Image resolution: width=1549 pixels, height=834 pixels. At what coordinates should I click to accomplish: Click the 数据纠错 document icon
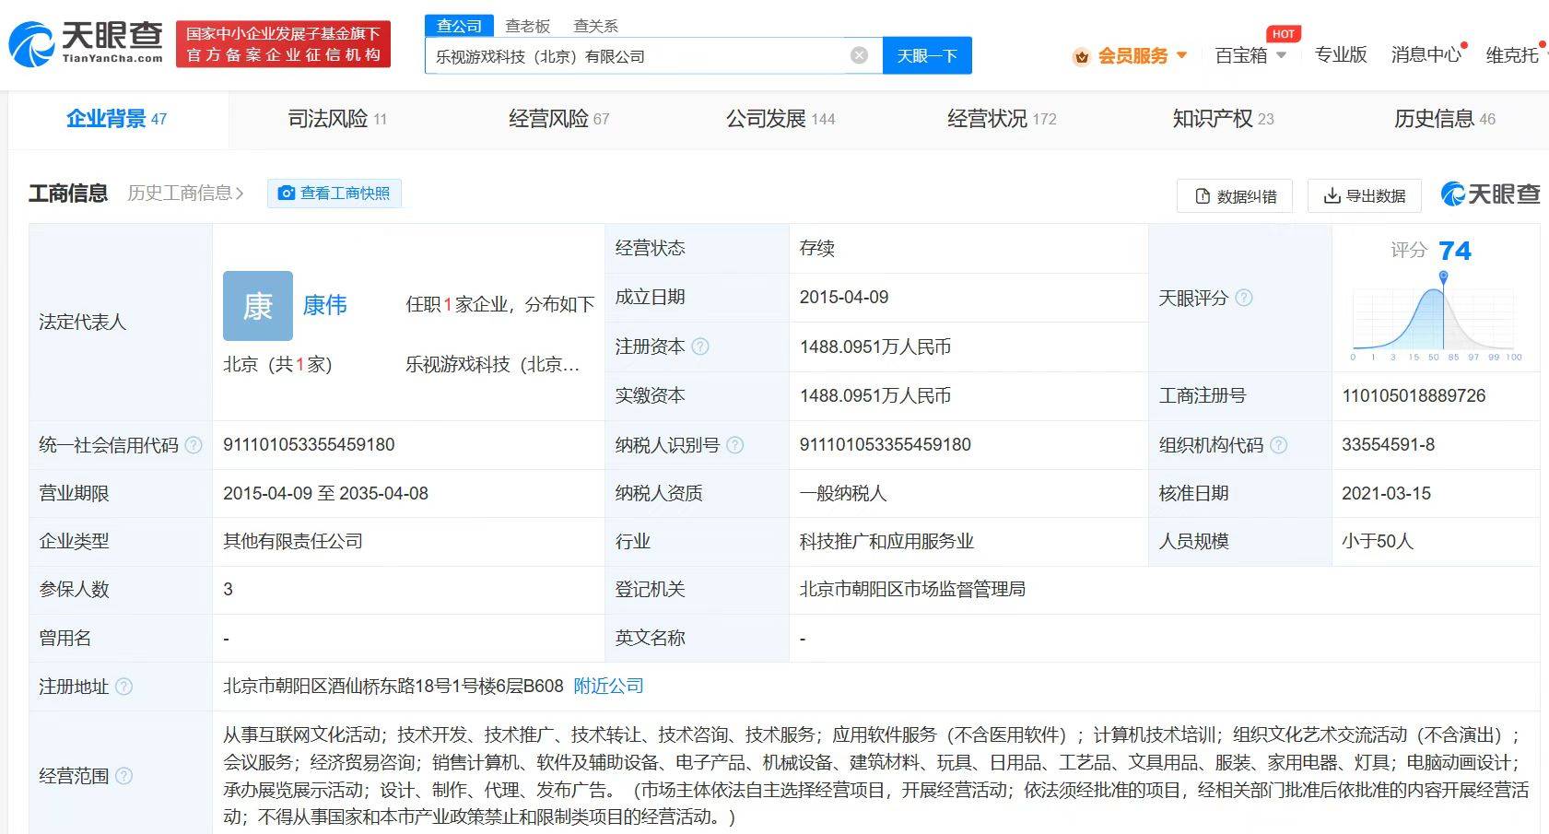pos(1202,196)
